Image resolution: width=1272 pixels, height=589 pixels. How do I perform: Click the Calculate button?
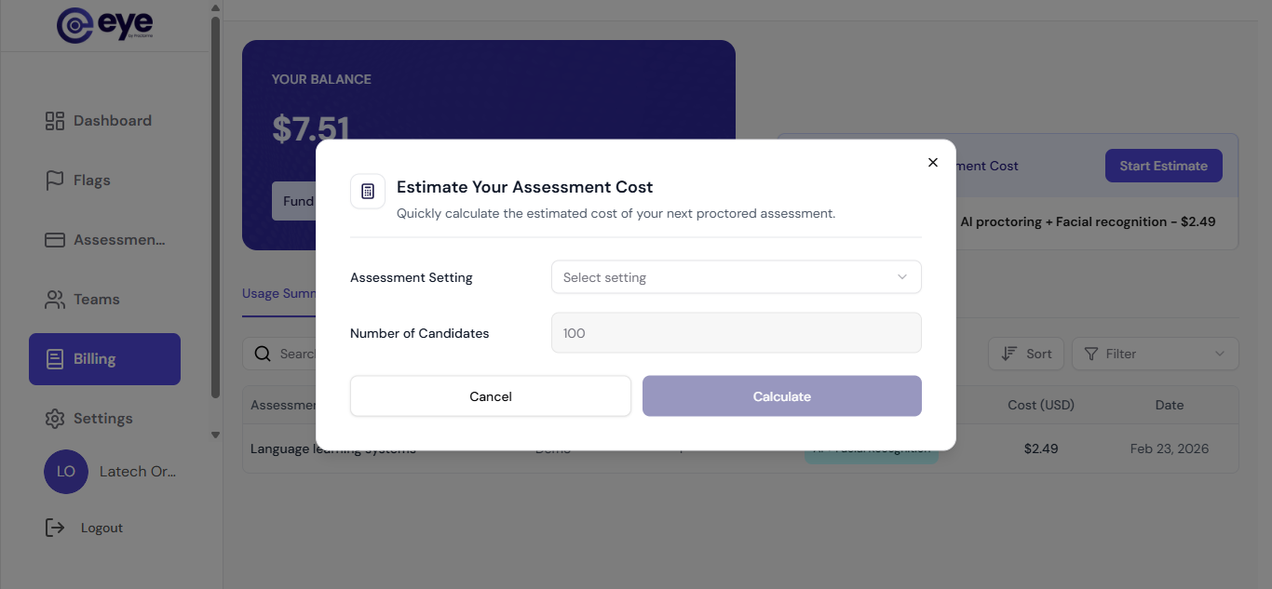(782, 396)
